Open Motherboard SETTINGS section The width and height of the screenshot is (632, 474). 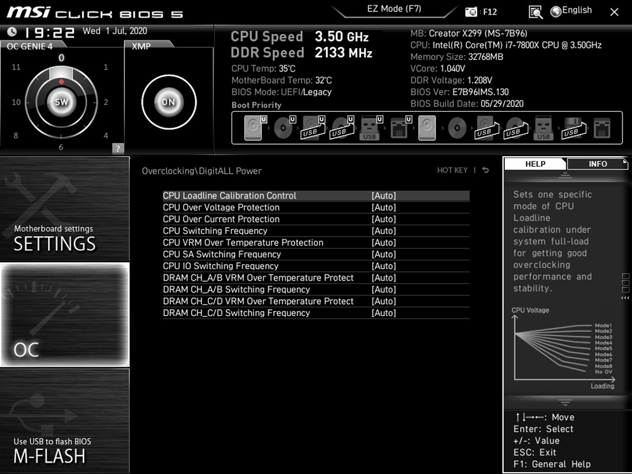point(64,209)
